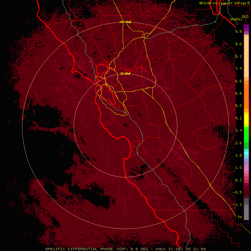Select the -1.3 value on the color scale
The height and width of the screenshot is (251, 251).
(237, 205)
